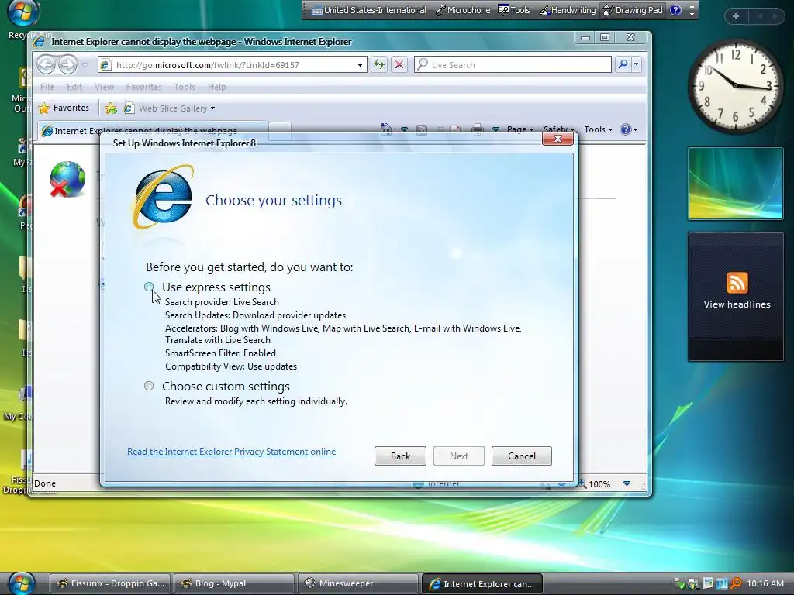
Task: Click the Home icon in command bar
Action: click(386, 129)
